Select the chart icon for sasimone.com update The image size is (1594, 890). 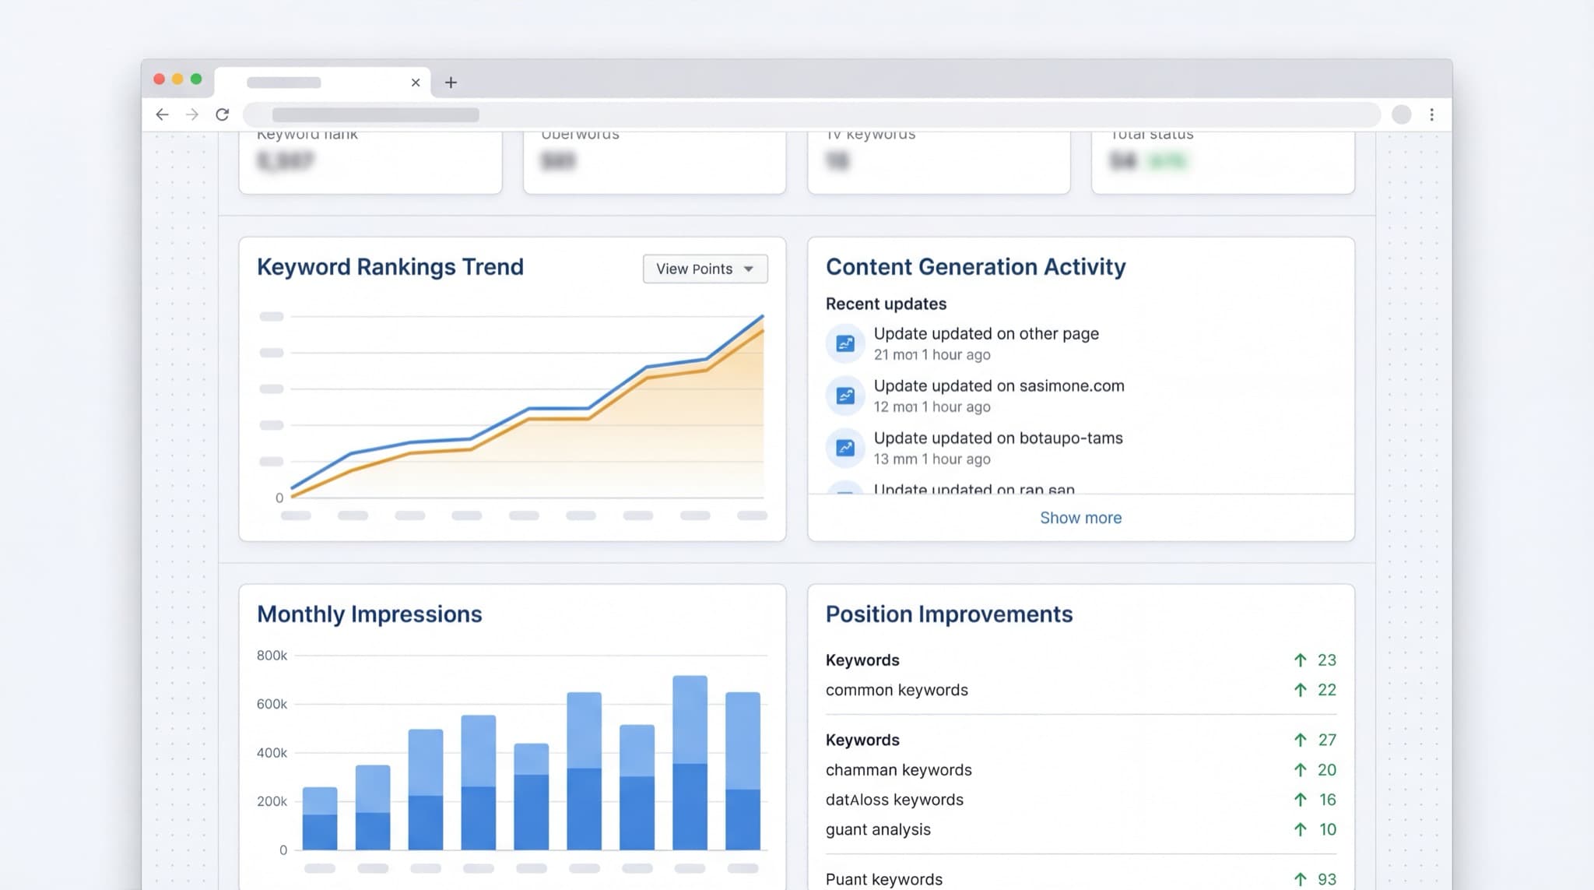[845, 396]
